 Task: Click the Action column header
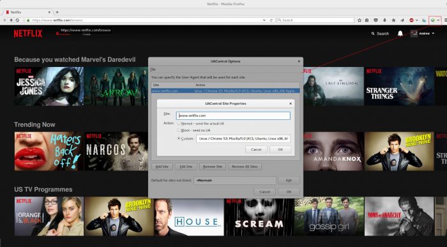246,85
